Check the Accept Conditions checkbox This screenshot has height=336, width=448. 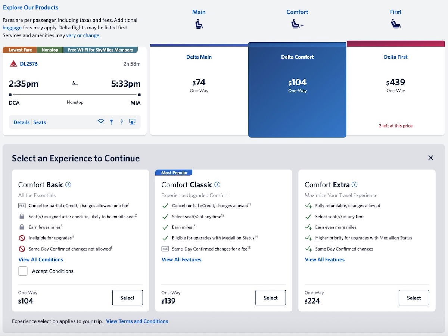23,271
